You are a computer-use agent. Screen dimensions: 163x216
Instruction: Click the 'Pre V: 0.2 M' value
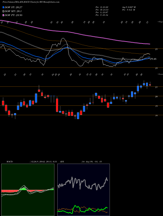(129, 10)
